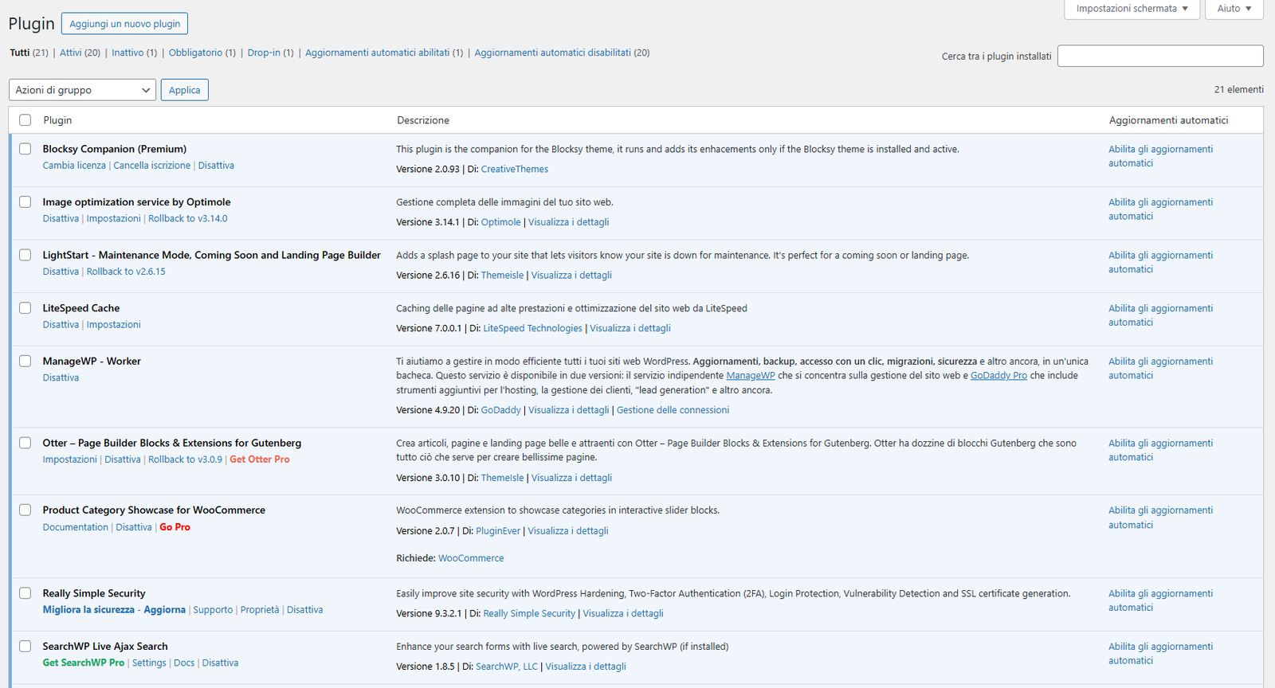Image resolution: width=1275 pixels, height=688 pixels.
Task: Click the Applica button
Action: (184, 90)
